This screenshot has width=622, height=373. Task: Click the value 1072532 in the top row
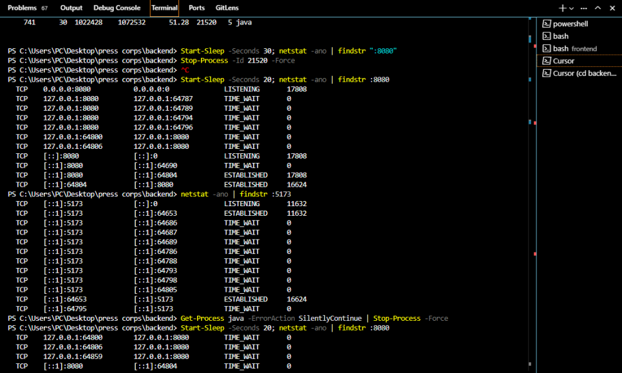[132, 22]
